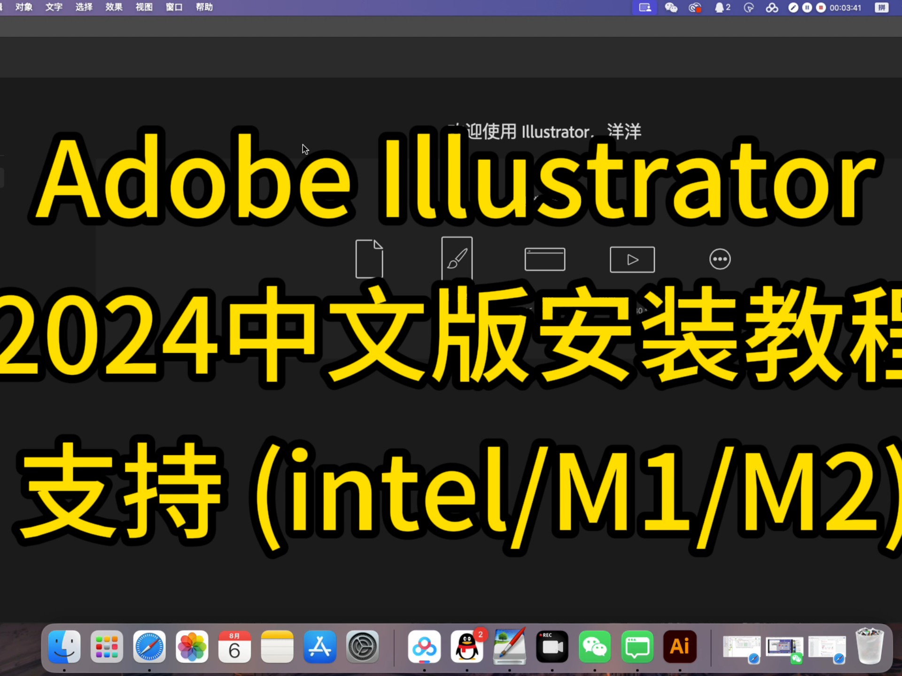
Task: Open the 视图 menu
Action: (x=144, y=7)
